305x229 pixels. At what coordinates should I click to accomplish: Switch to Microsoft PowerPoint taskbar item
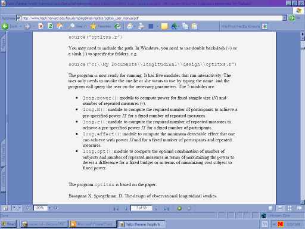tap(93, 224)
